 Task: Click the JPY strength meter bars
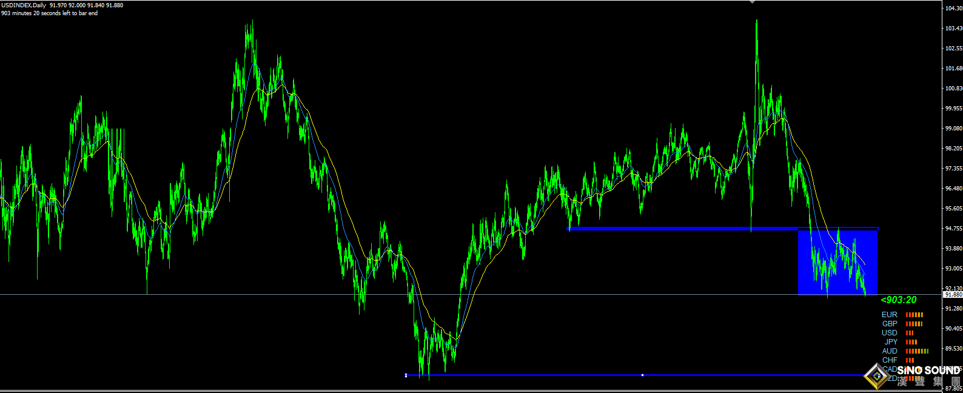911,342
